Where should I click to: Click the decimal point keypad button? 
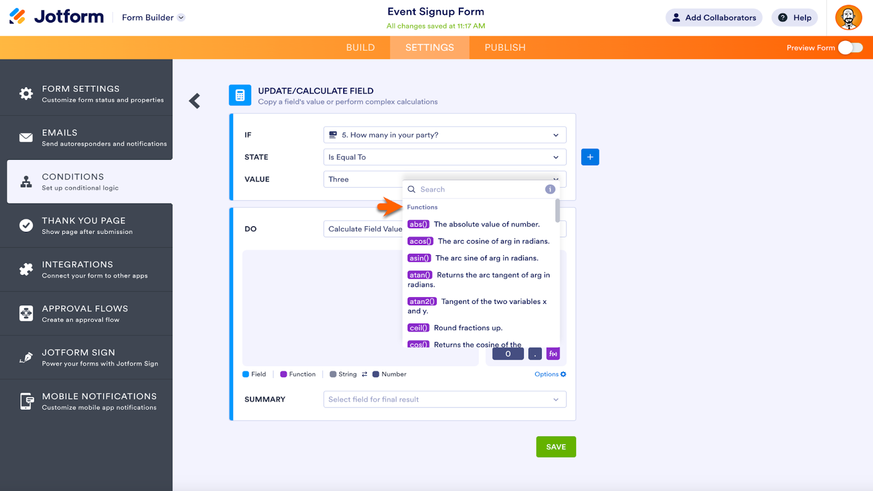tap(535, 354)
